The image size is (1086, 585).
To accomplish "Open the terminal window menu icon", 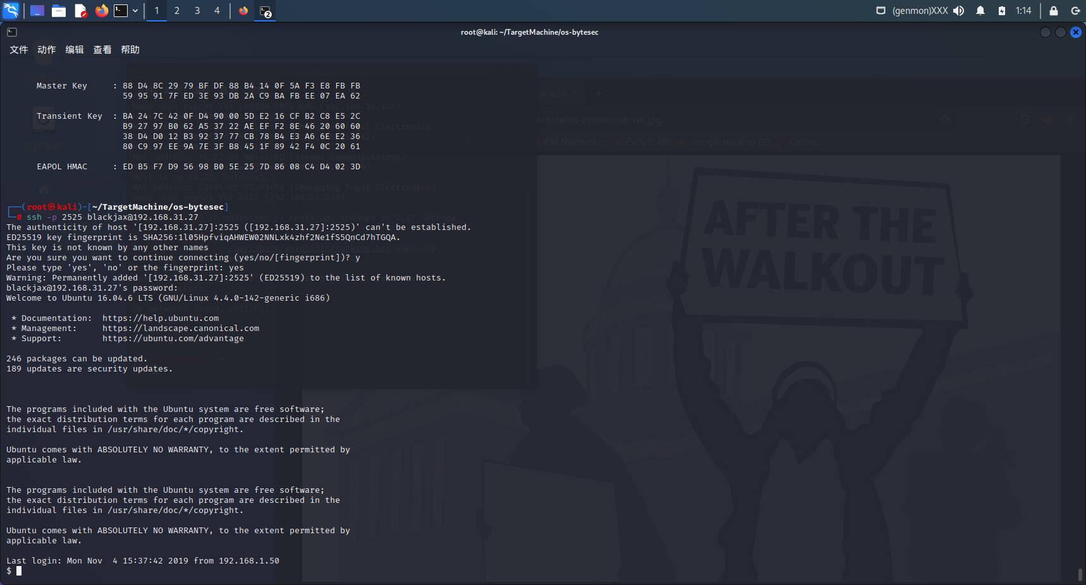I will (x=12, y=32).
